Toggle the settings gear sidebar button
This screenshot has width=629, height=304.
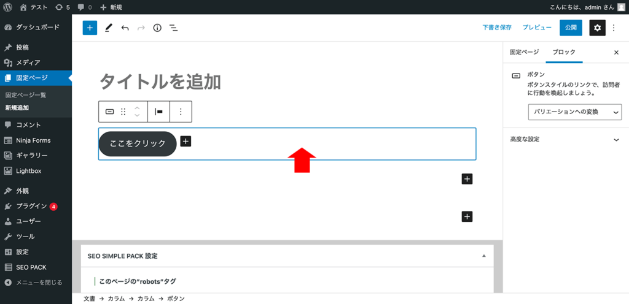(597, 28)
